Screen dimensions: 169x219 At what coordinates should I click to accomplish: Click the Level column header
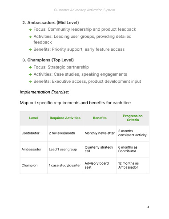point(33,118)
